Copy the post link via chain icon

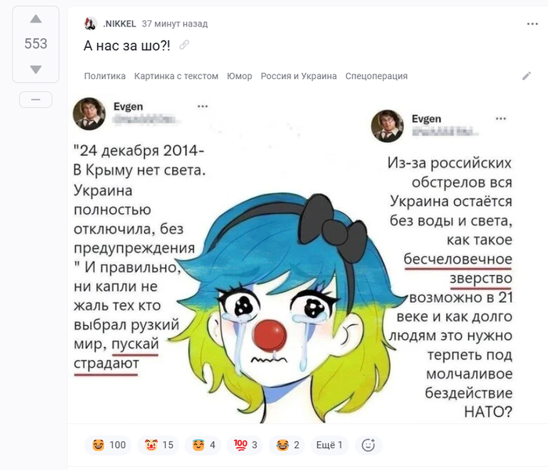click(x=184, y=45)
